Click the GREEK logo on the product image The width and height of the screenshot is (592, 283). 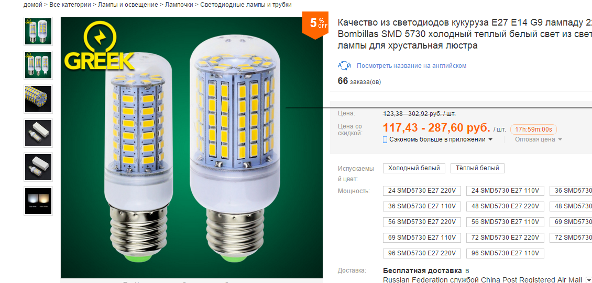click(x=99, y=46)
